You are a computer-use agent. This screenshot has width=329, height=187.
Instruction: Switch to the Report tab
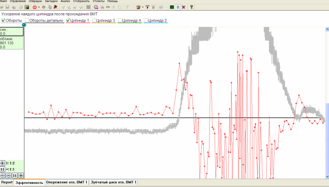(7, 182)
